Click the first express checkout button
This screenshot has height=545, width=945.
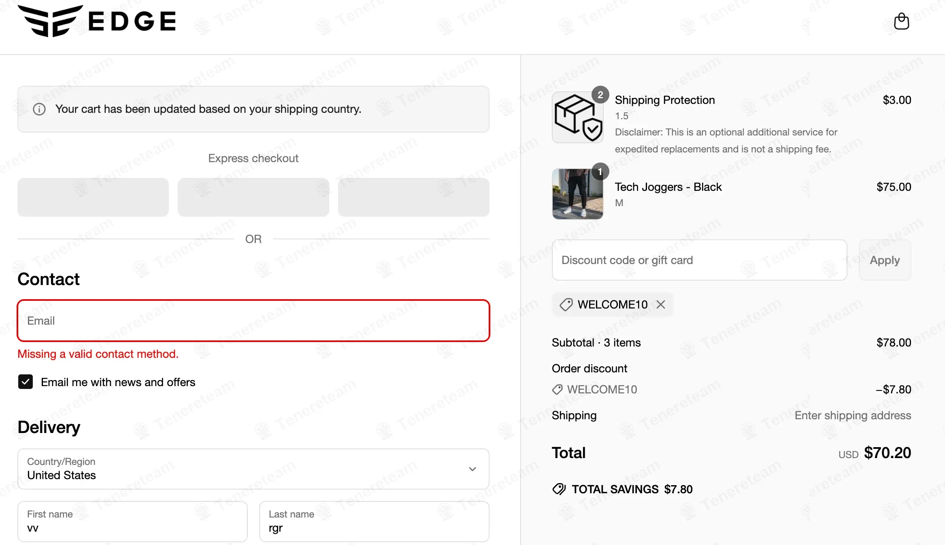coord(93,197)
